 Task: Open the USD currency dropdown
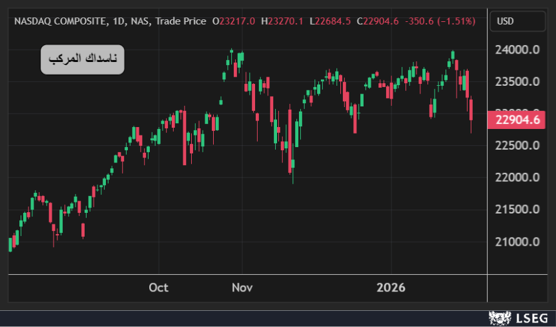pos(506,21)
